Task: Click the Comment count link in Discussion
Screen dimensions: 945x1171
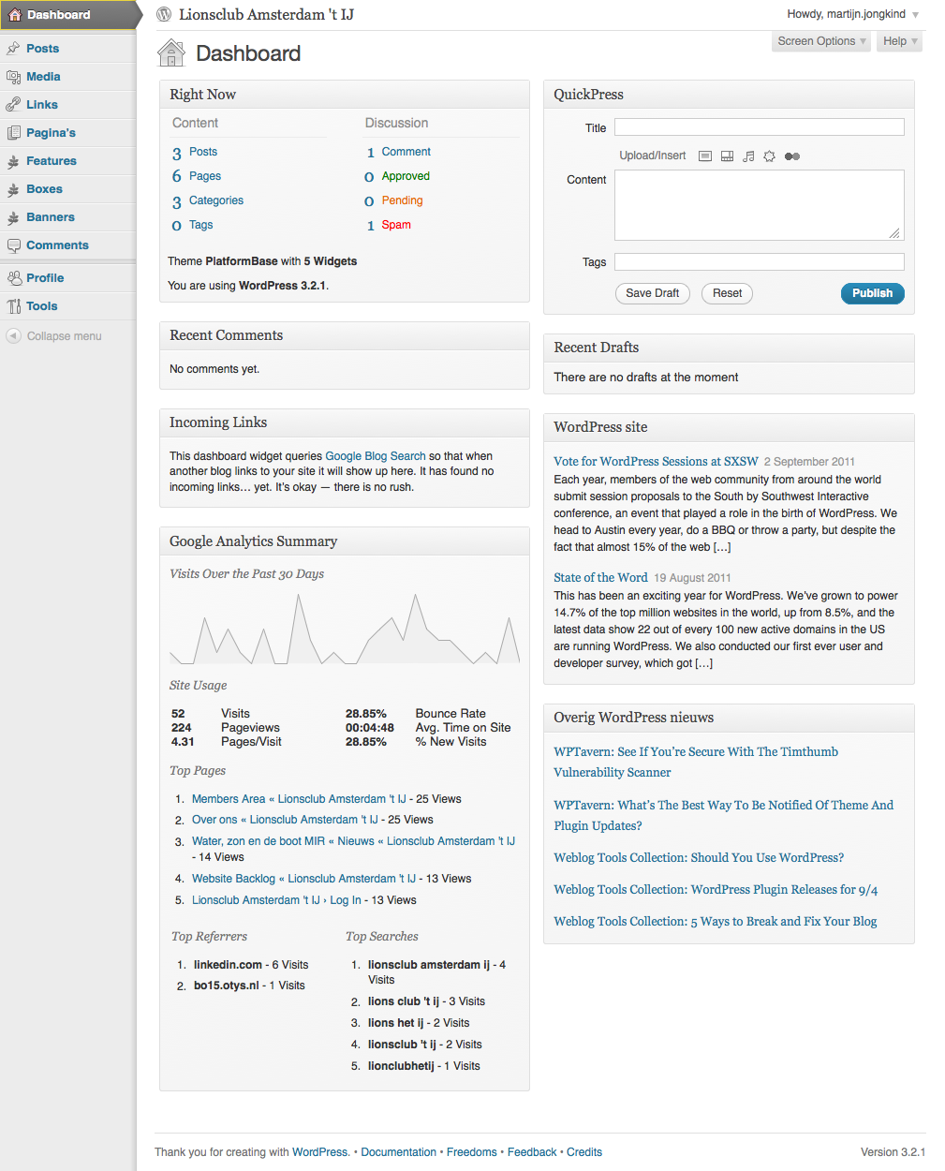Action: coord(406,152)
